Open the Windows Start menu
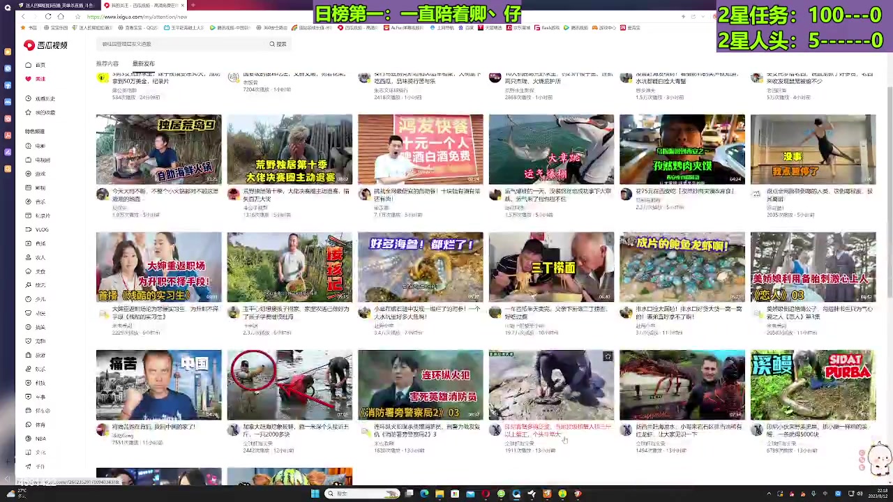The width and height of the screenshot is (893, 502). click(x=315, y=494)
